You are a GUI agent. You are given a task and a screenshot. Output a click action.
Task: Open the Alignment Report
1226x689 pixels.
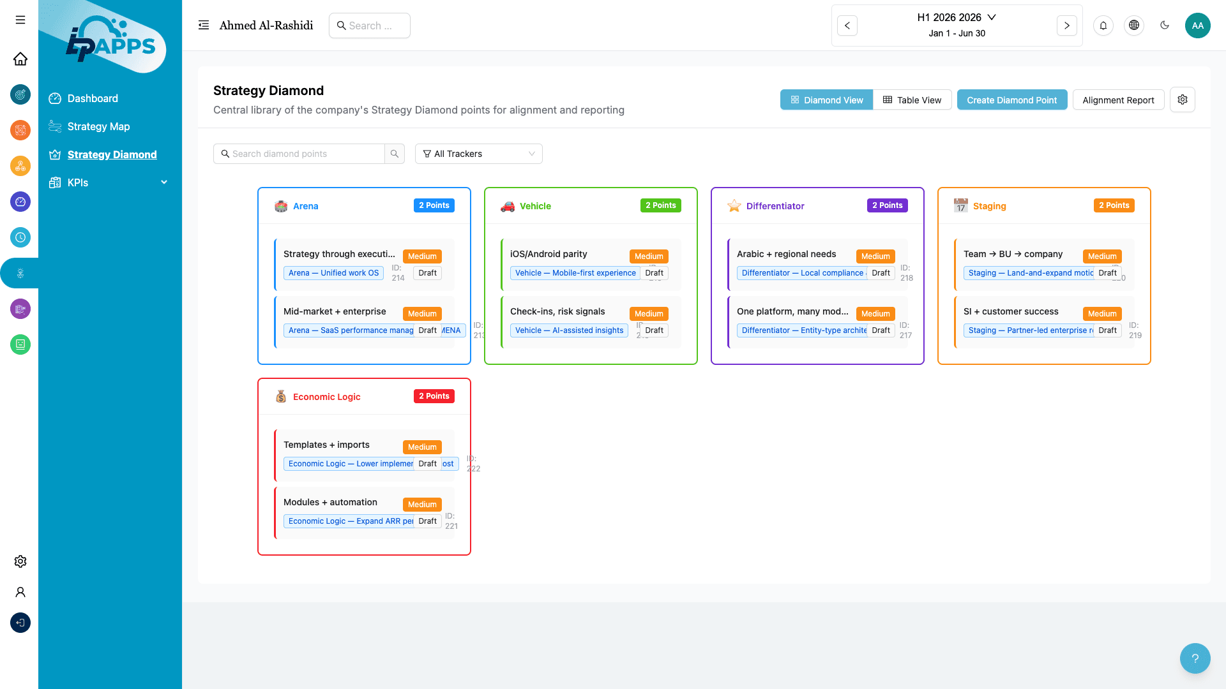1118,100
